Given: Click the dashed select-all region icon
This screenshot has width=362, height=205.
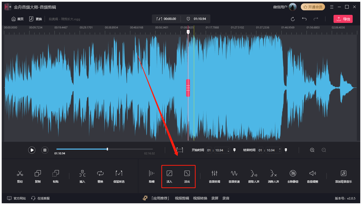Looking at the screenshot, I should pos(180,150).
